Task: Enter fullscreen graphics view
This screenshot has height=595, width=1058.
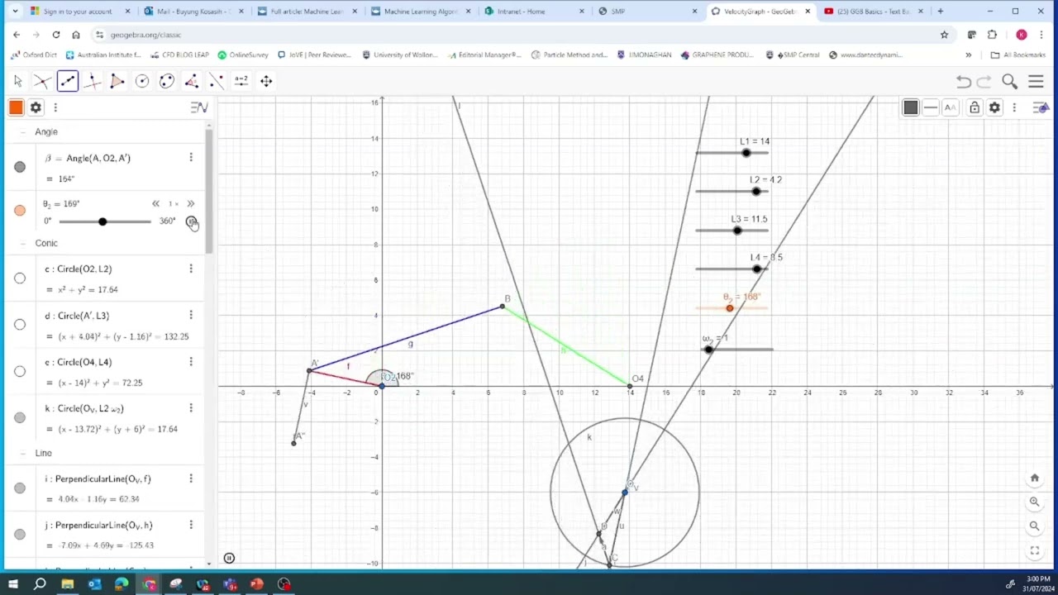Action: tap(1035, 550)
